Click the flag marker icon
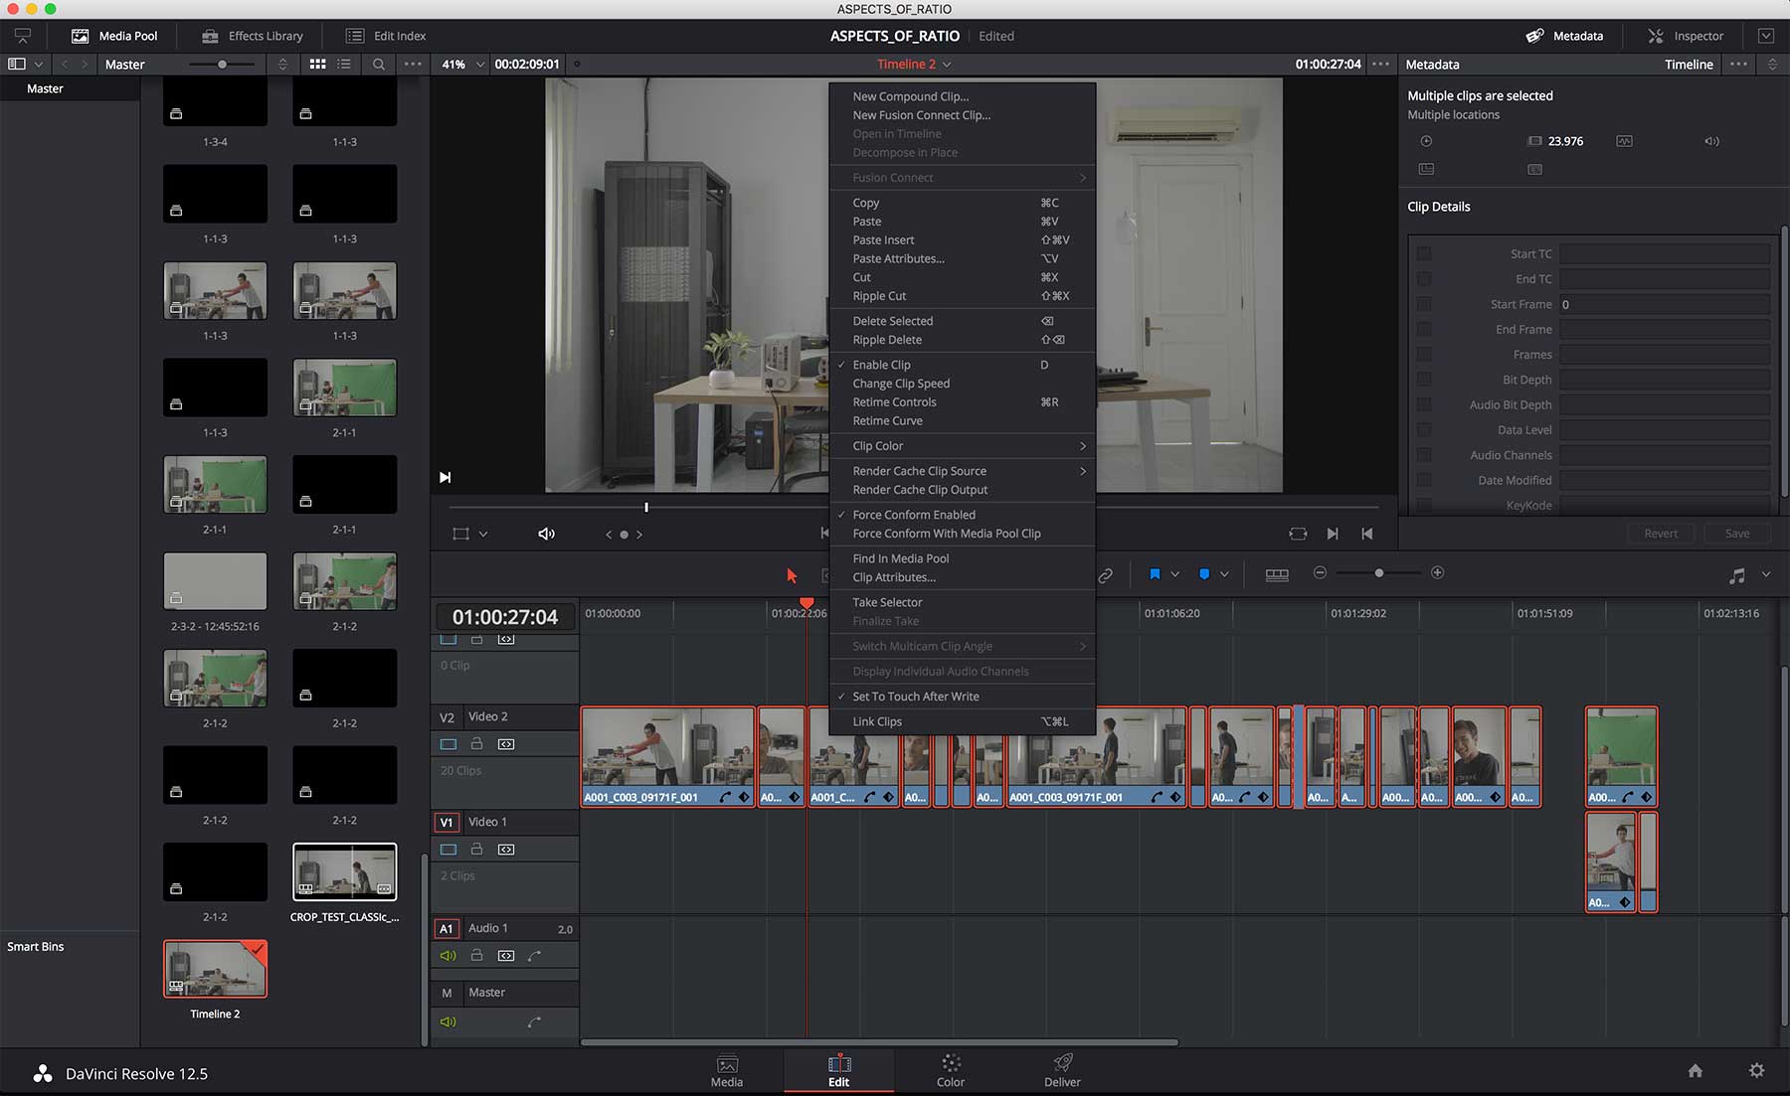Image resolution: width=1790 pixels, height=1096 pixels. (1155, 574)
